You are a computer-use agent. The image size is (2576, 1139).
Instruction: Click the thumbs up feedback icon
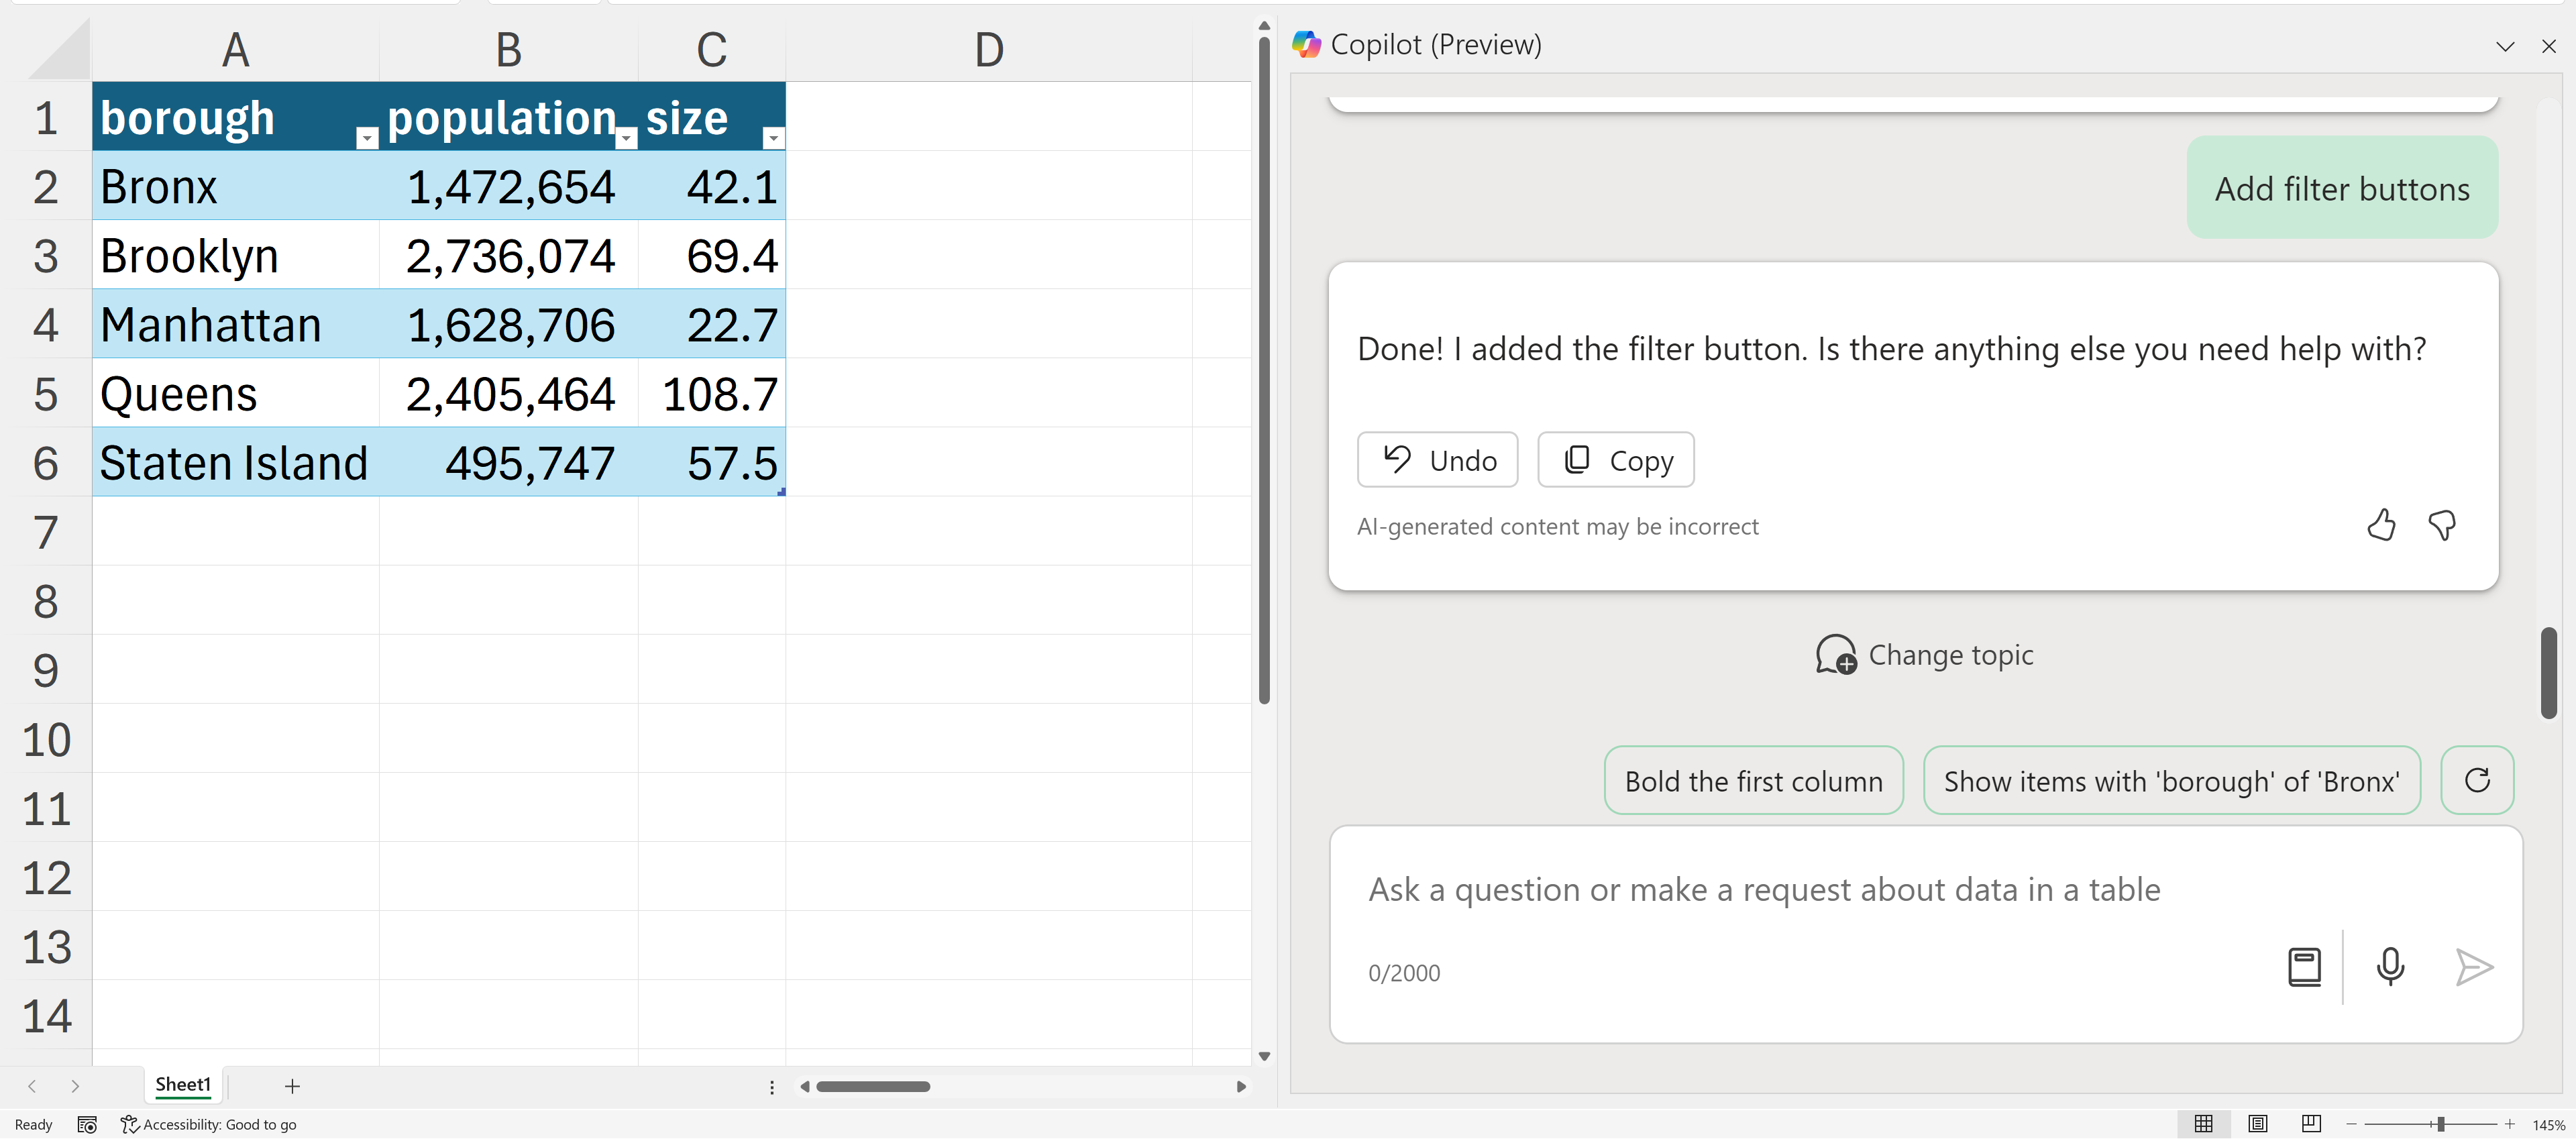(x=2381, y=525)
